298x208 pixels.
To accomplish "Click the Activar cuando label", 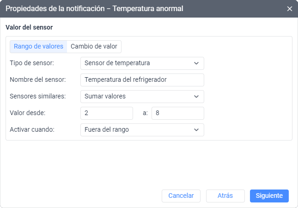I will pyautogui.click(x=32, y=130).
